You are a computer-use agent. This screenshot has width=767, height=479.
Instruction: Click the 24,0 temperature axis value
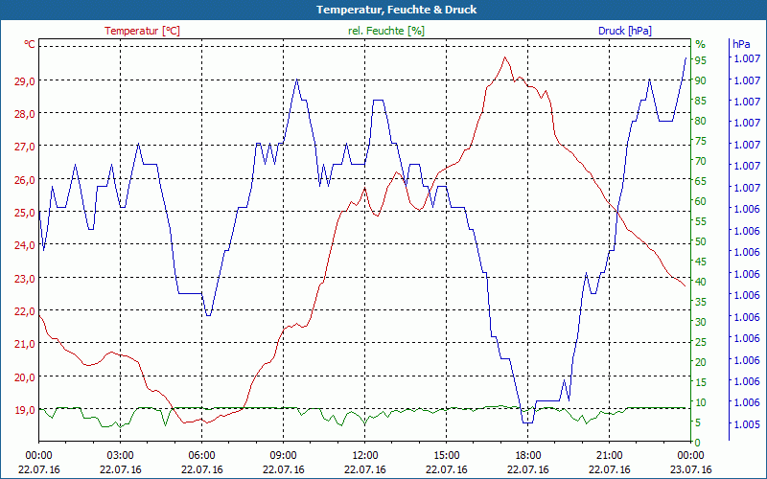coord(25,245)
